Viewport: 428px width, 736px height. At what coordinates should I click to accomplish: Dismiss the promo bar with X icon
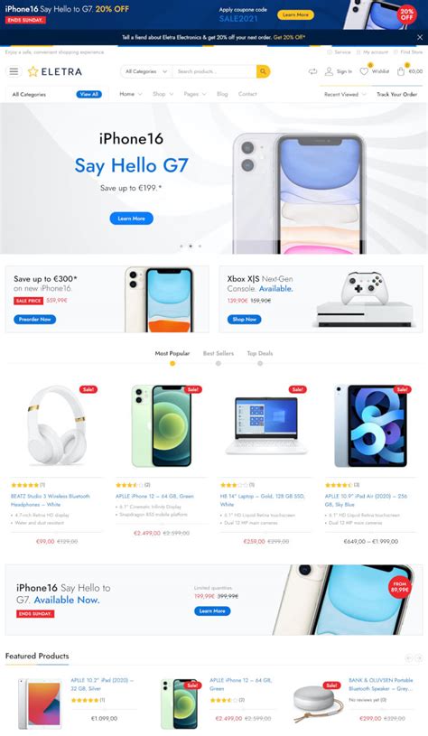[420, 37]
